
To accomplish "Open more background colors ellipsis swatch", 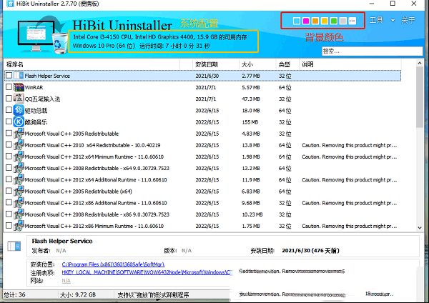I will (x=352, y=21).
